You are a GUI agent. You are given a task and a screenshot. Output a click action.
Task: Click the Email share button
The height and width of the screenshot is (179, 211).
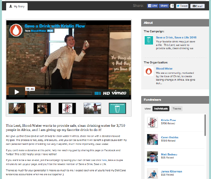click(198, 6)
